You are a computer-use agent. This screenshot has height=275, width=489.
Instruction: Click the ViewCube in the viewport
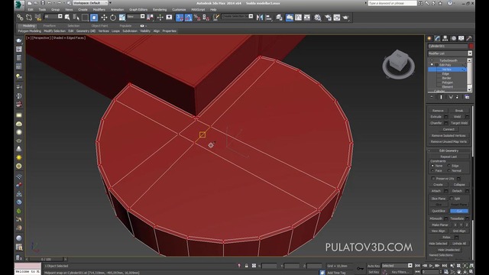398,64
